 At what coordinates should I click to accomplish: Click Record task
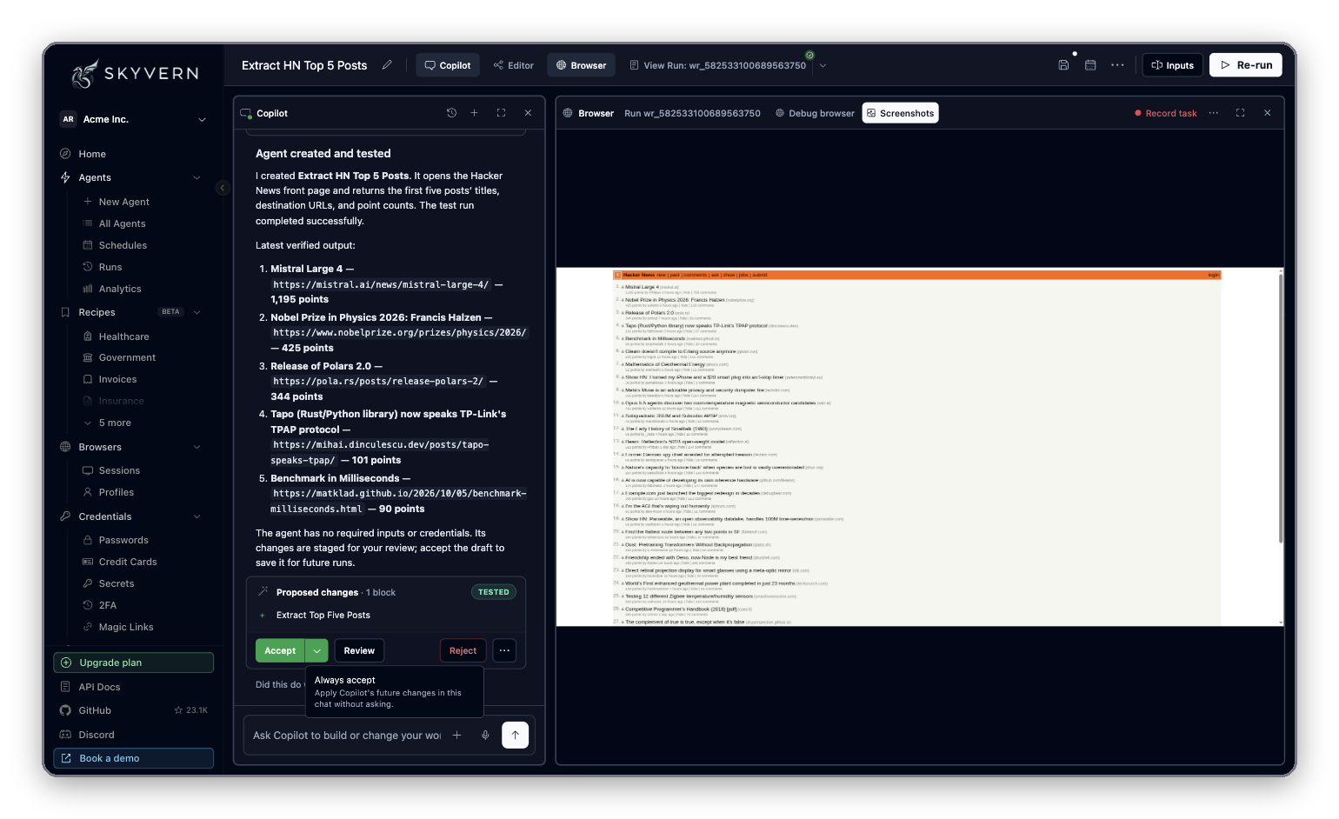point(1165,113)
